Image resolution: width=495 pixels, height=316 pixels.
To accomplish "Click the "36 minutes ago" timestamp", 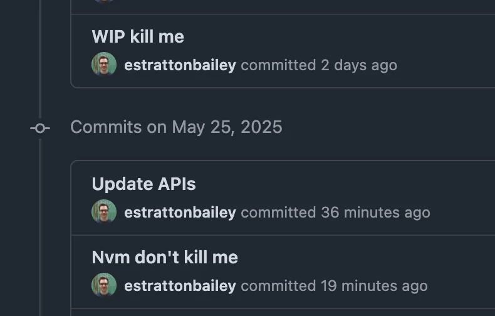I will (x=375, y=213).
